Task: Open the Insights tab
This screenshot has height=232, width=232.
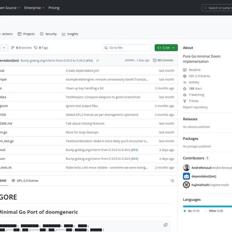Action: coord(70,34)
